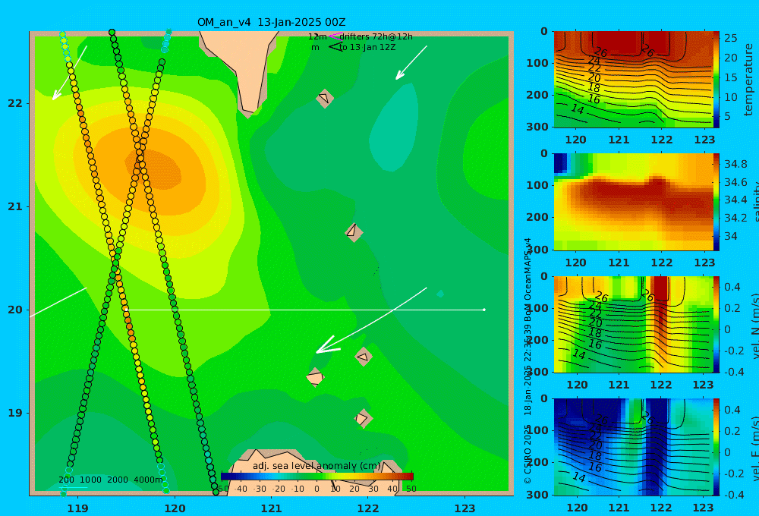Click the salinity colorbar

coord(716,202)
